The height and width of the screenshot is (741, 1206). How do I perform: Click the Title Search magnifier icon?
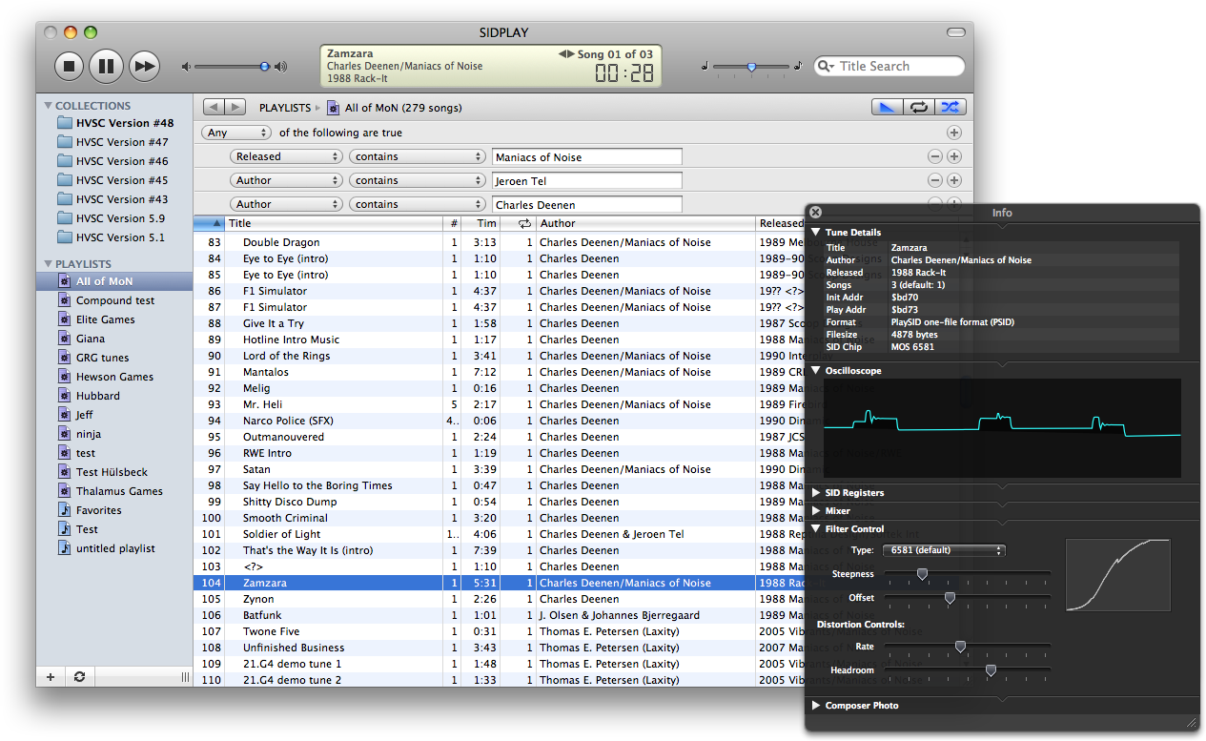(827, 67)
